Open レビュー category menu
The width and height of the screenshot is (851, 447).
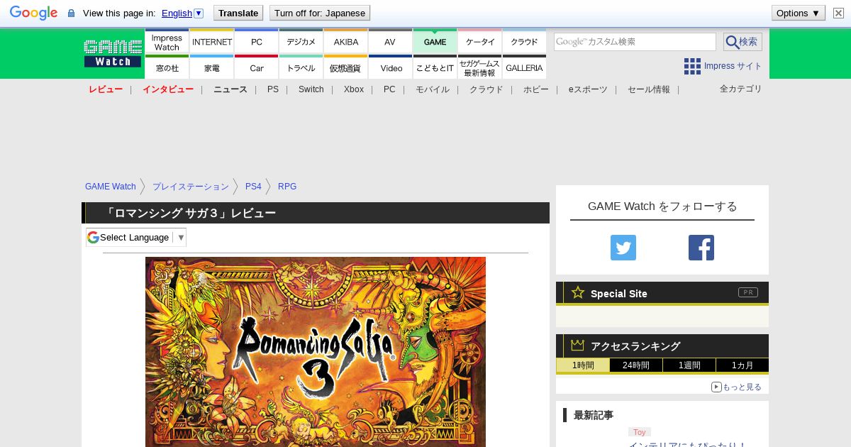[x=106, y=89]
